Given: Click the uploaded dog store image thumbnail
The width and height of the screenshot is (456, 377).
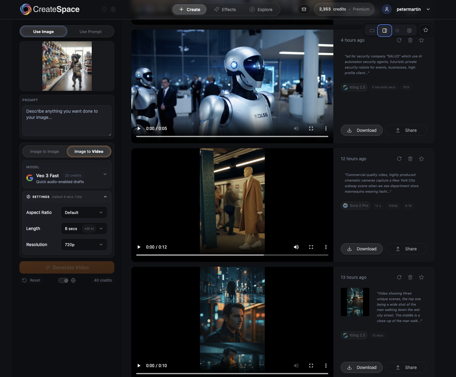Looking at the screenshot, I should (x=67, y=66).
